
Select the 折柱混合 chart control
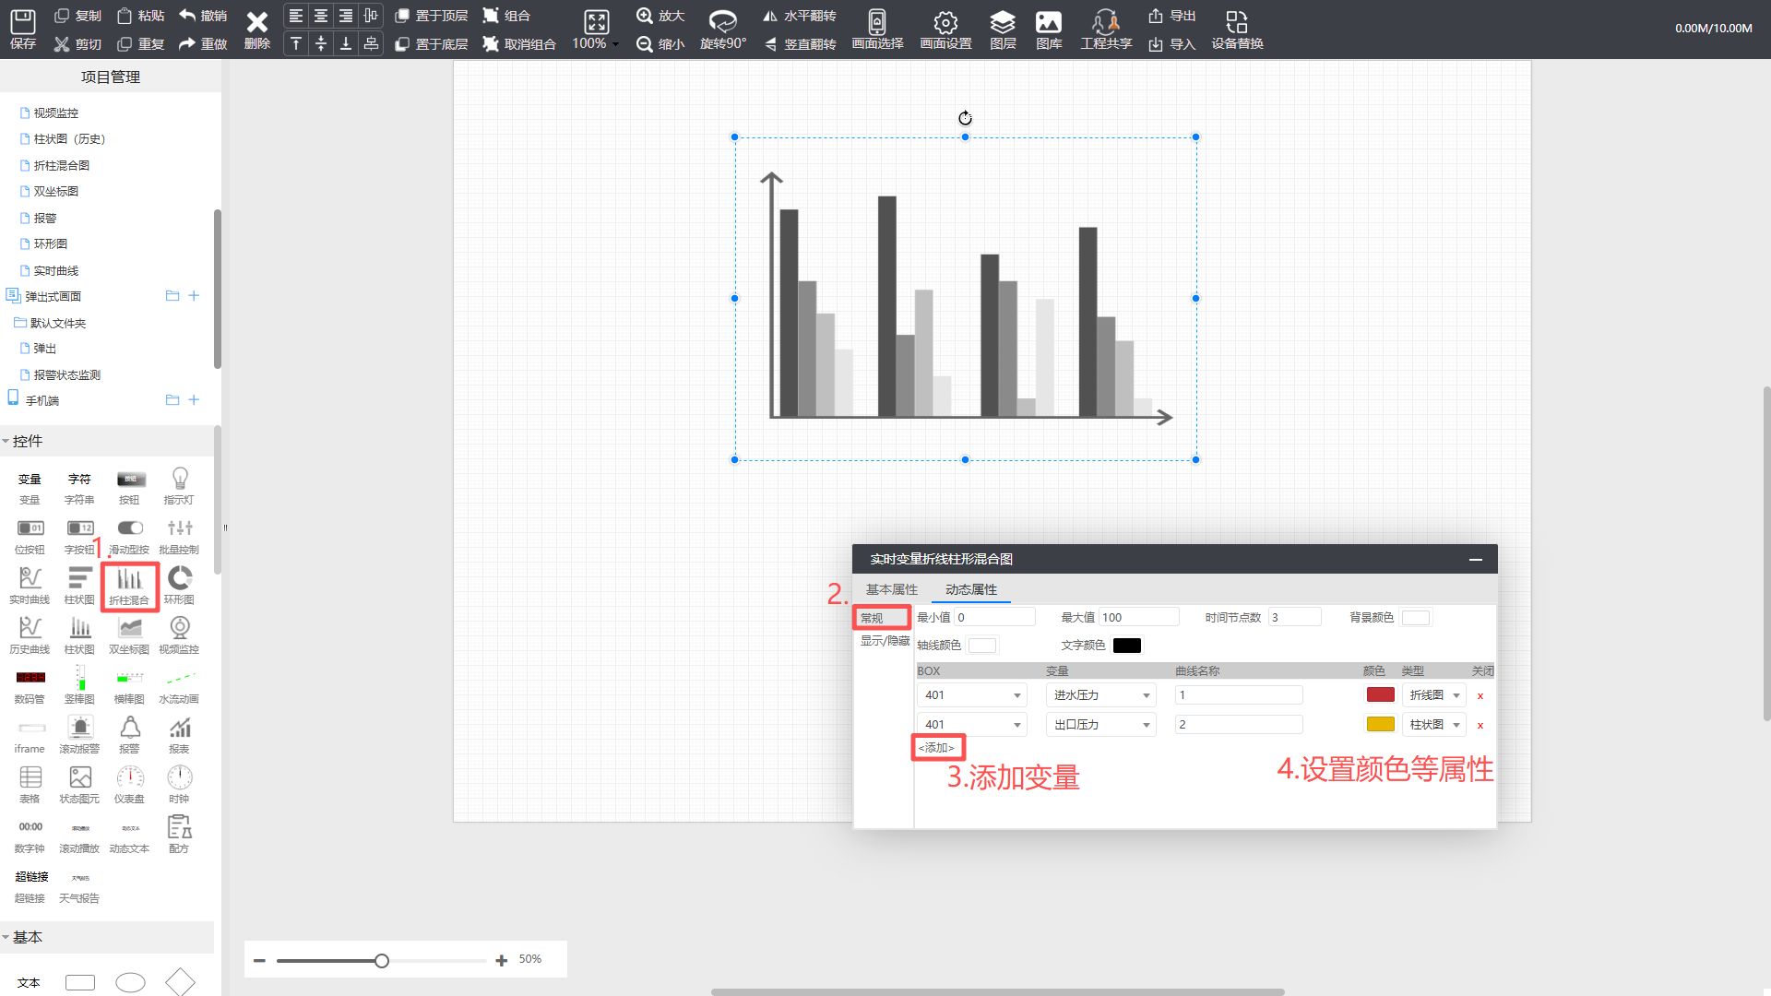[x=129, y=585]
